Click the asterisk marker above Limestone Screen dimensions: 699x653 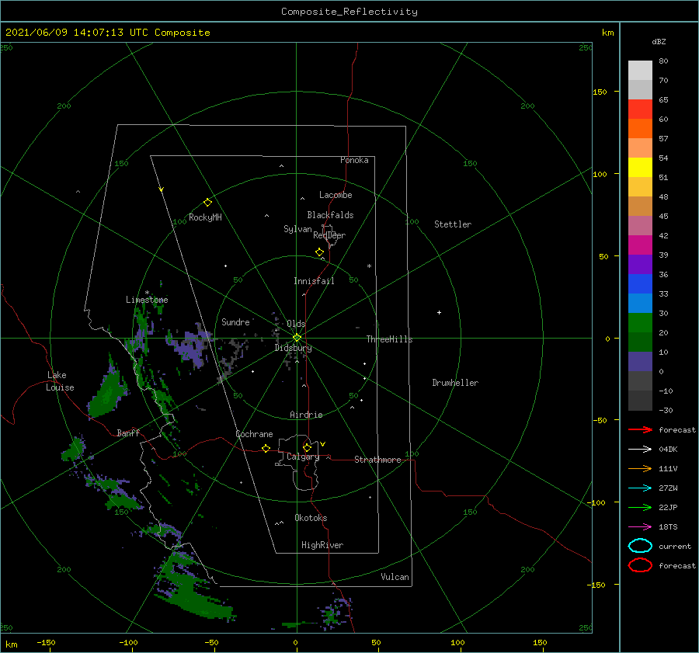tap(147, 293)
